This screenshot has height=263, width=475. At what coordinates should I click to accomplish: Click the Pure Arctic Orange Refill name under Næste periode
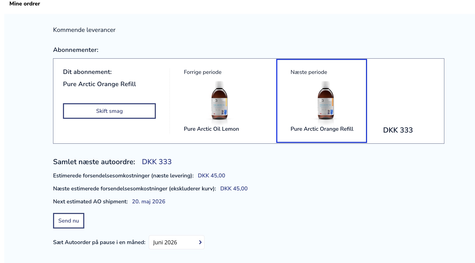(322, 129)
